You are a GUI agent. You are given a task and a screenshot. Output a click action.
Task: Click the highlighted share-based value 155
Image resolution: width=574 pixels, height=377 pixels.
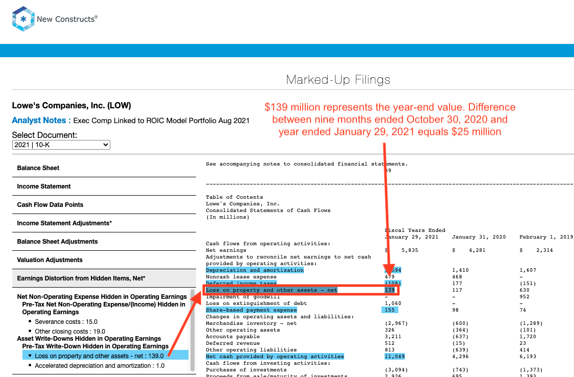[390, 310]
